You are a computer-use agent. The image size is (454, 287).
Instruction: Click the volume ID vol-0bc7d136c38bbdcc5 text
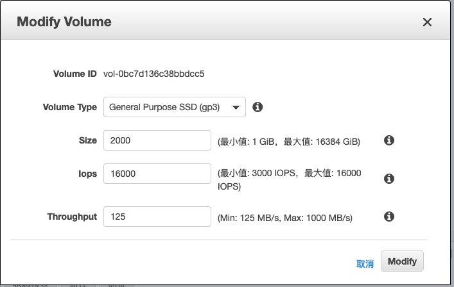coord(153,74)
